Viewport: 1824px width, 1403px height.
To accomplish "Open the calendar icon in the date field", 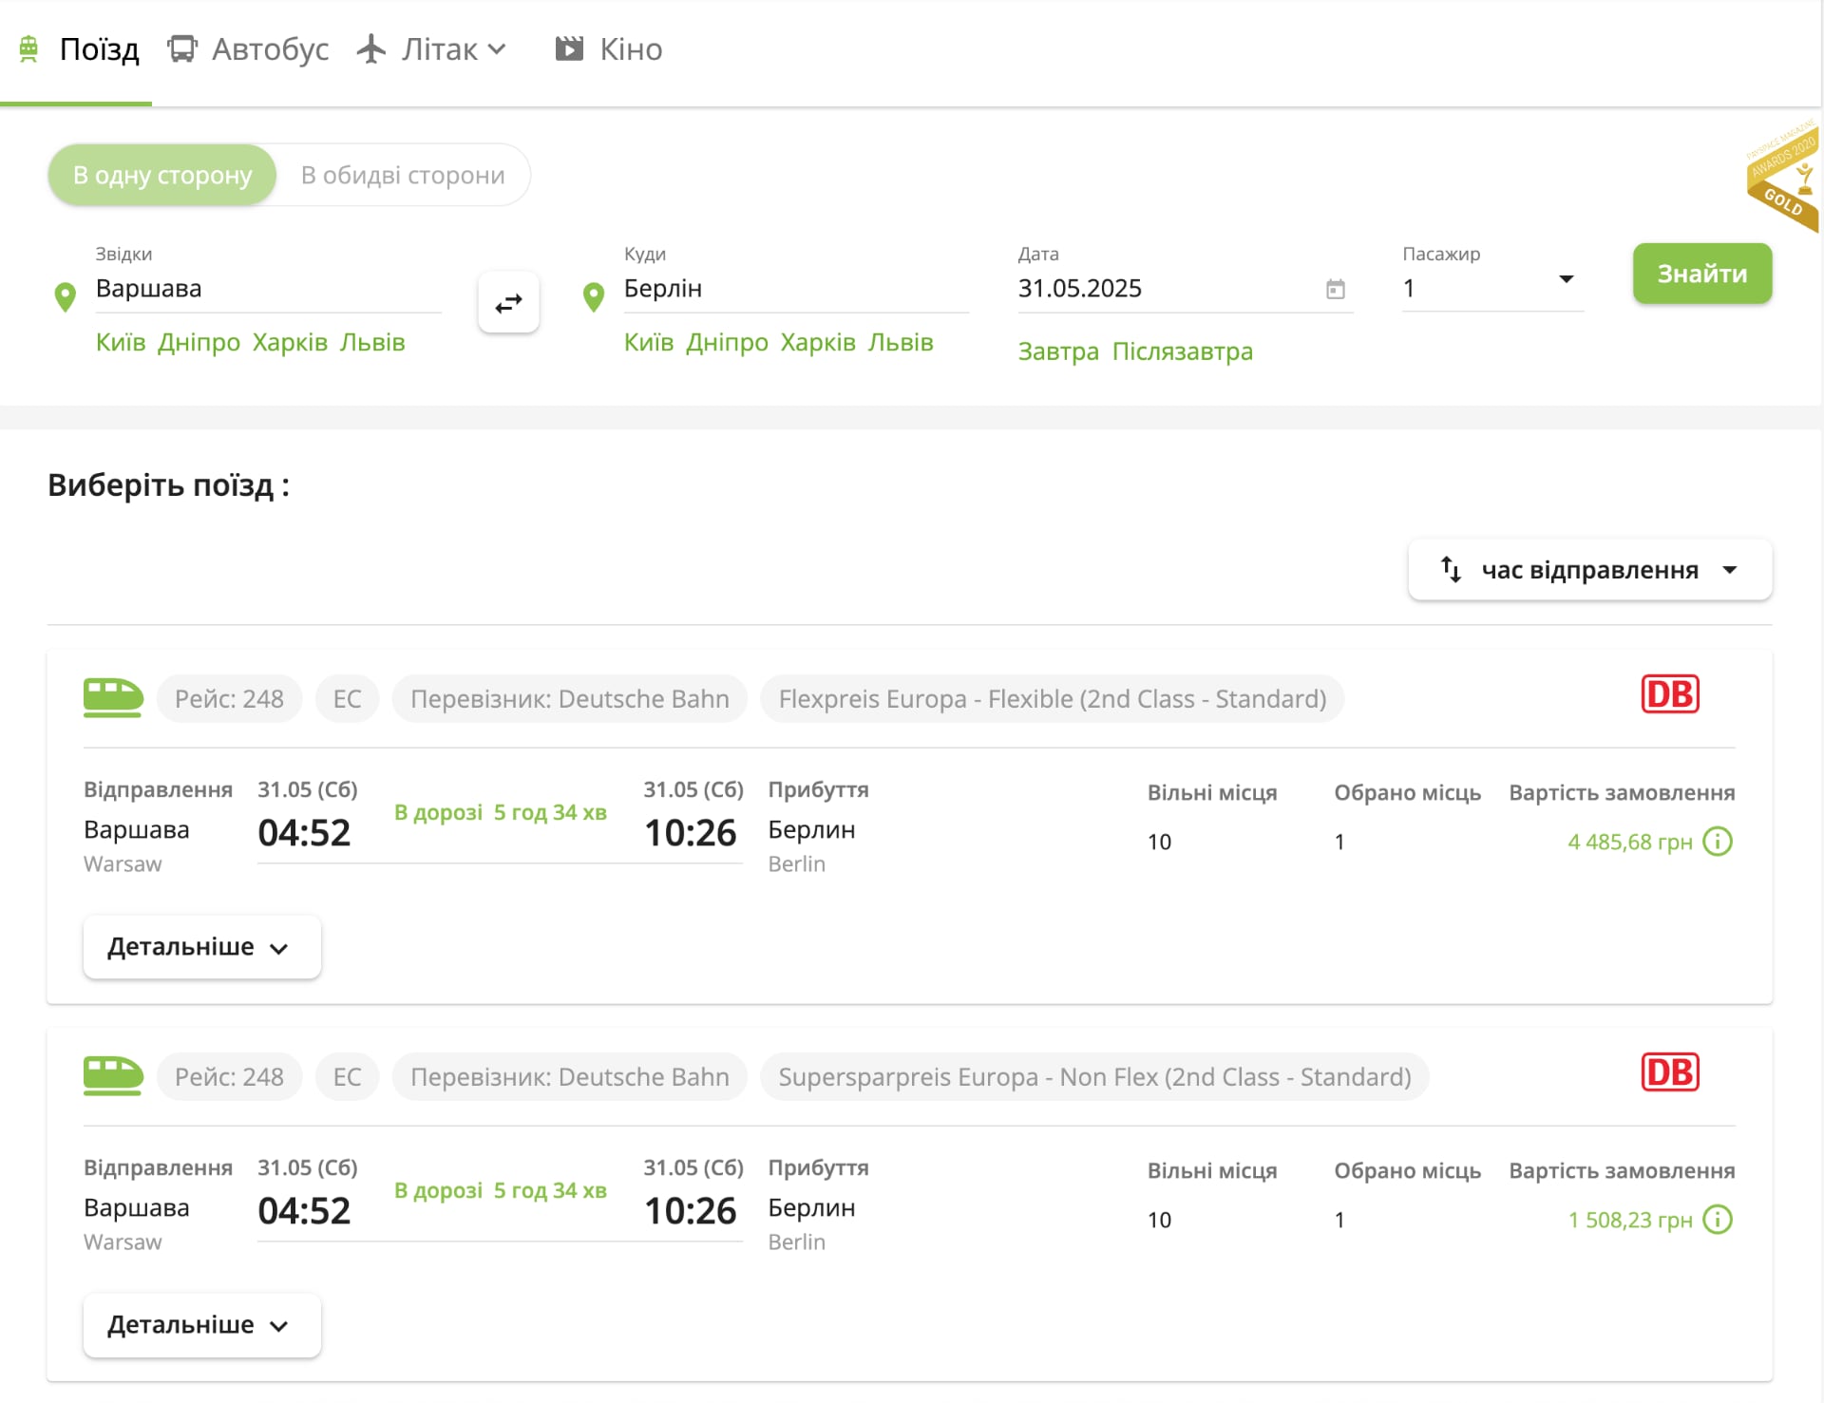I will 1335,289.
